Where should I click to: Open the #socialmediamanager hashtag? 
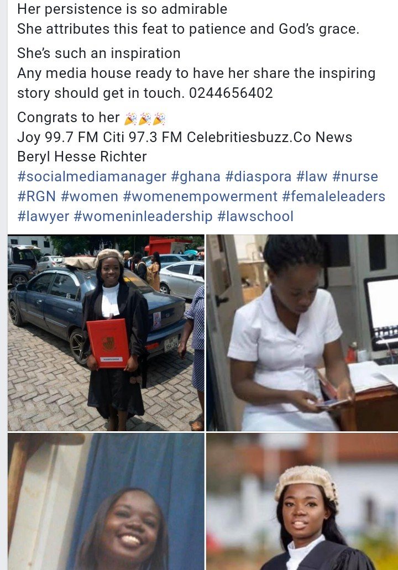[x=92, y=177]
